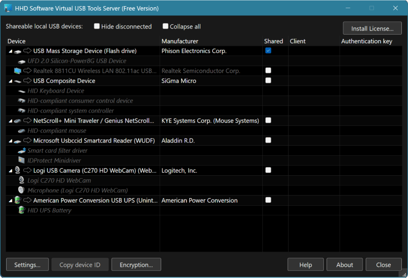Viewport: 408px width, 278px height.
Task: Click the flash drive icon beside USB Mass Storage Device
Action: point(17,51)
